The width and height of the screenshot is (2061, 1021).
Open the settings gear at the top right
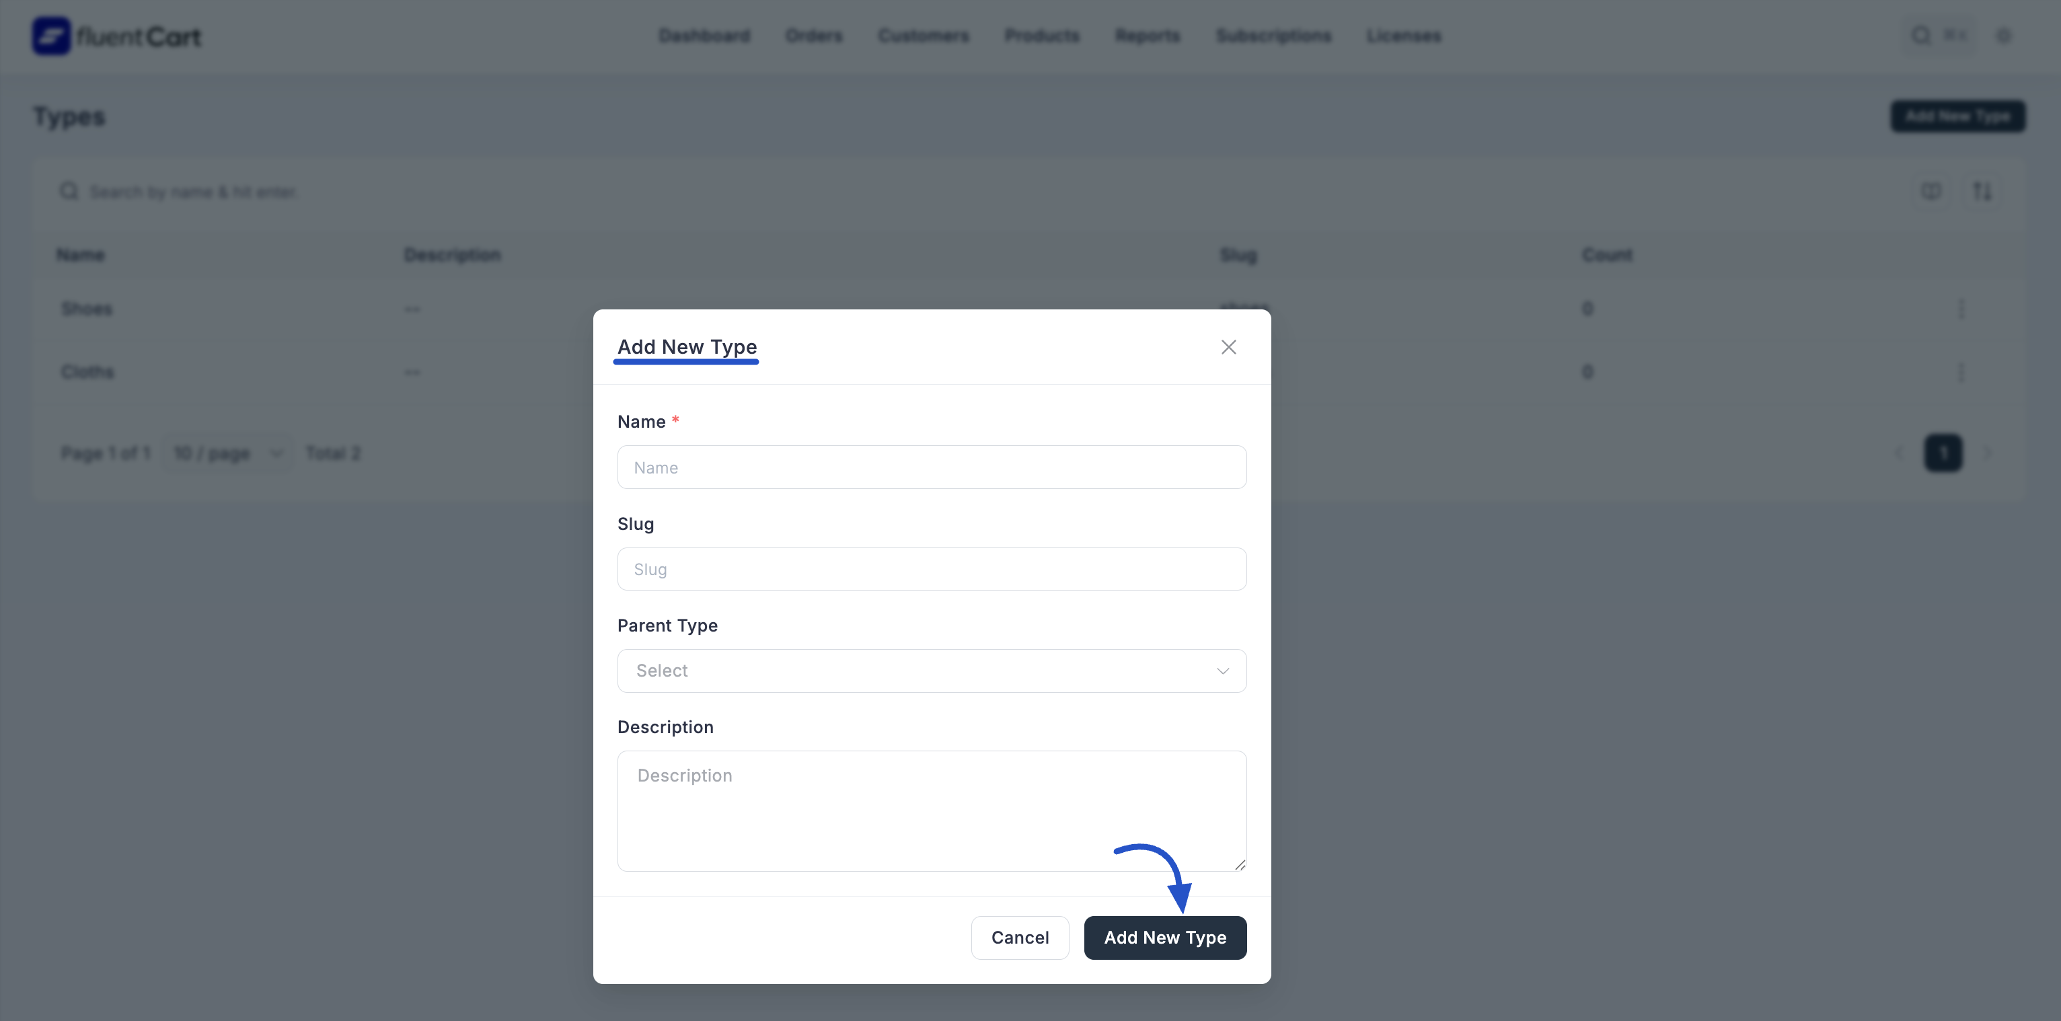tap(2004, 36)
